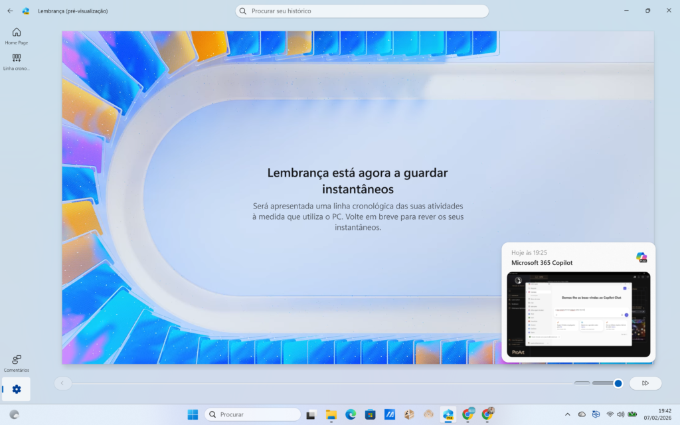Click the M365 Copilot badge on the snapshot card
680x425 pixels.
[640, 258]
